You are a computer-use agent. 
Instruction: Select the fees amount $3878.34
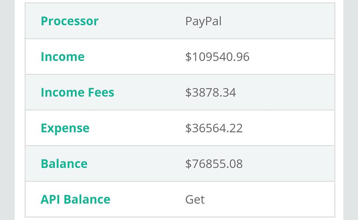coord(210,93)
